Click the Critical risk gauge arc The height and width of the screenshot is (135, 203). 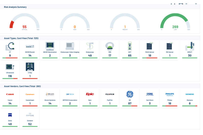tap(24, 15)
